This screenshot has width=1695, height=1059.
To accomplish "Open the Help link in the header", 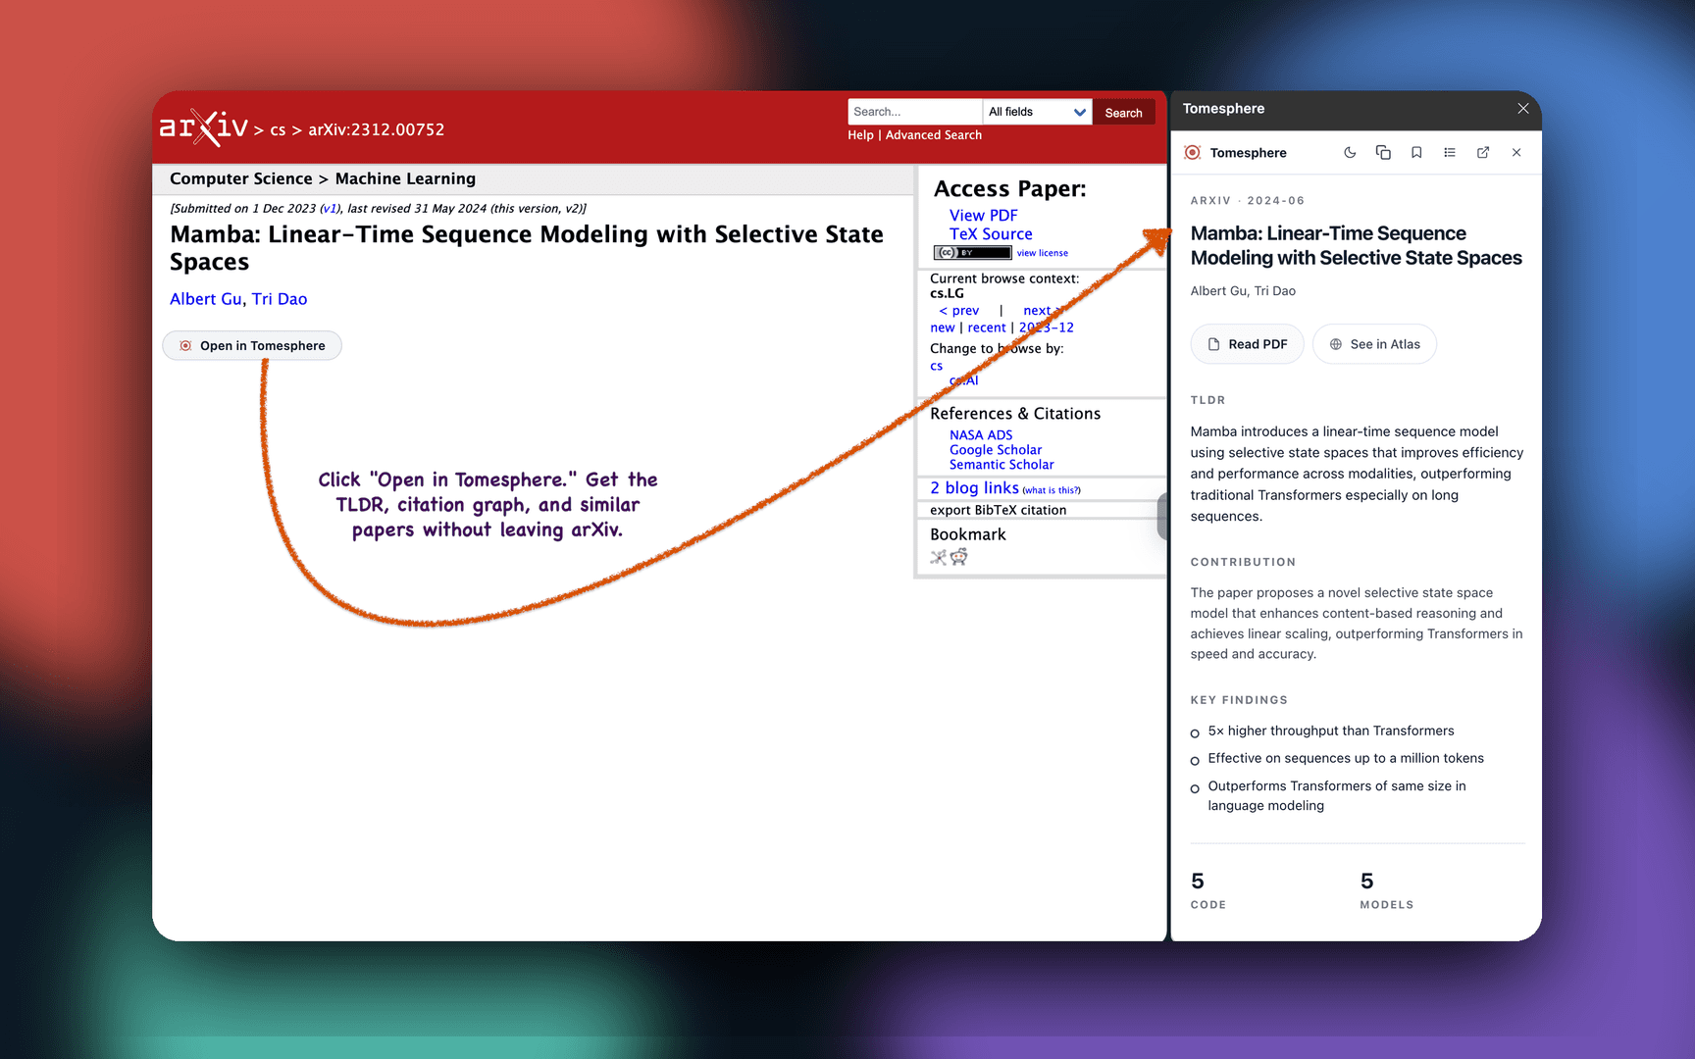I will 860,135.
